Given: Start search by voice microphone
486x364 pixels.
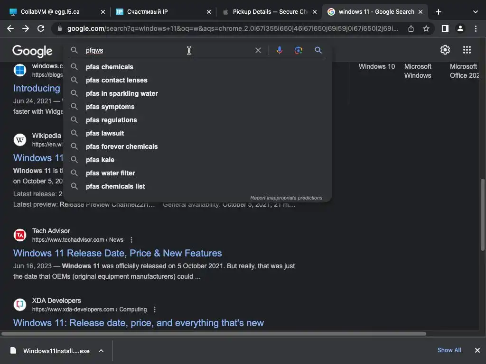Looking at the screenshot, I should 279,50.
